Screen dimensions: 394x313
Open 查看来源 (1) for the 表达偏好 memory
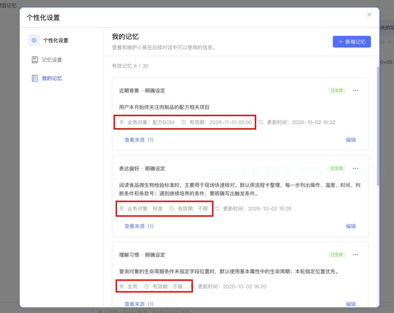[x=139, y=226]
